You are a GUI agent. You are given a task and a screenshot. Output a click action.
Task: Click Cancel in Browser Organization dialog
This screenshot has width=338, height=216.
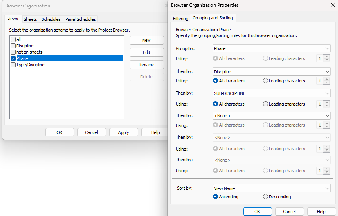pos(91,132)
